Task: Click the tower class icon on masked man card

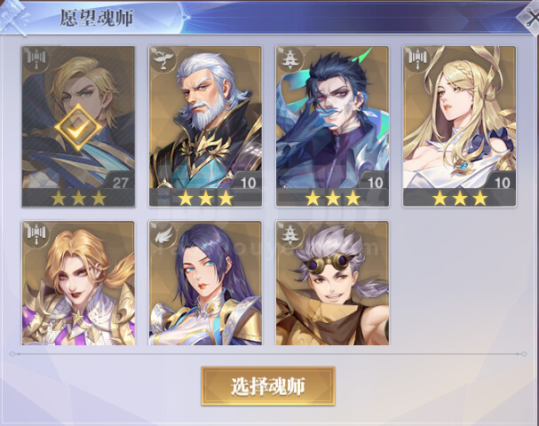Action: point(289,59)
